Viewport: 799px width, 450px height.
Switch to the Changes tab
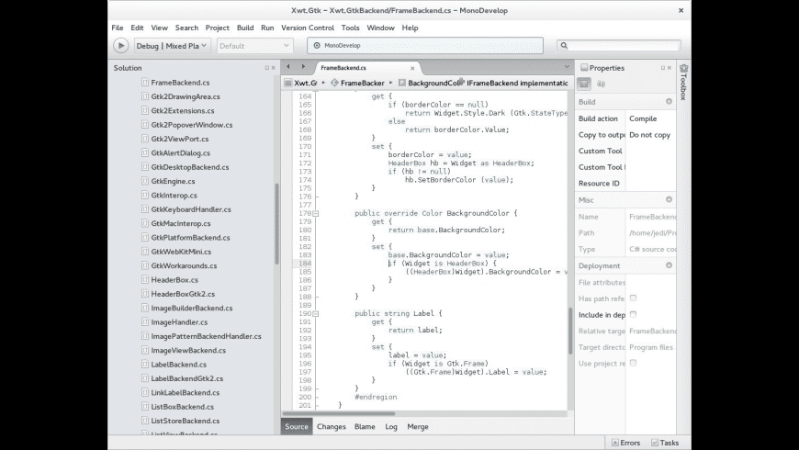click(332, 426)
